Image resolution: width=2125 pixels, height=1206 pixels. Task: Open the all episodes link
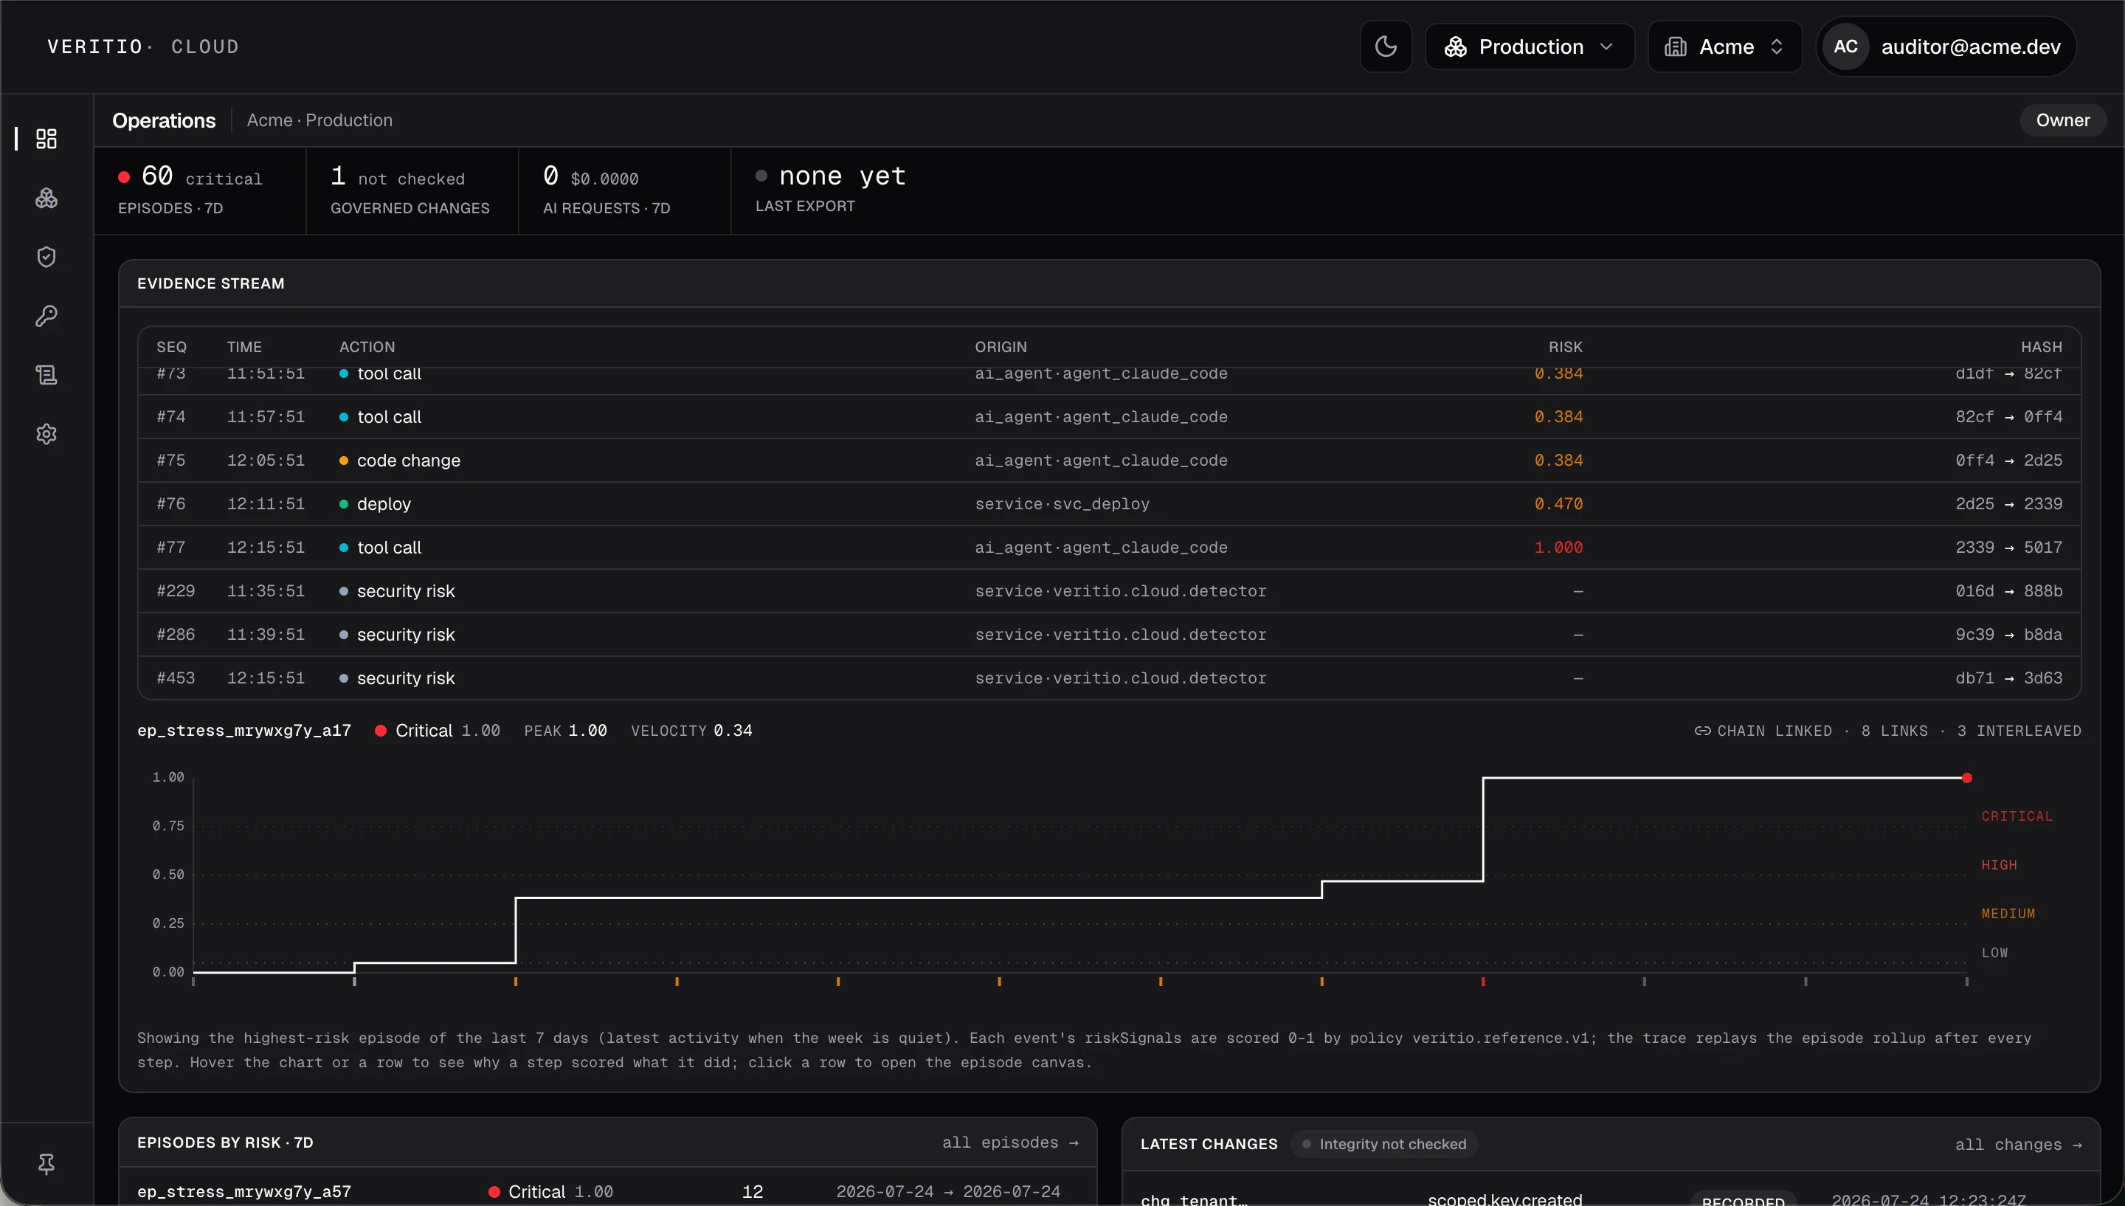tap(1010, 1143)
